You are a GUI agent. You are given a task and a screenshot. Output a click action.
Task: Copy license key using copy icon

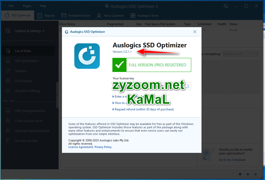coord(187,86)
